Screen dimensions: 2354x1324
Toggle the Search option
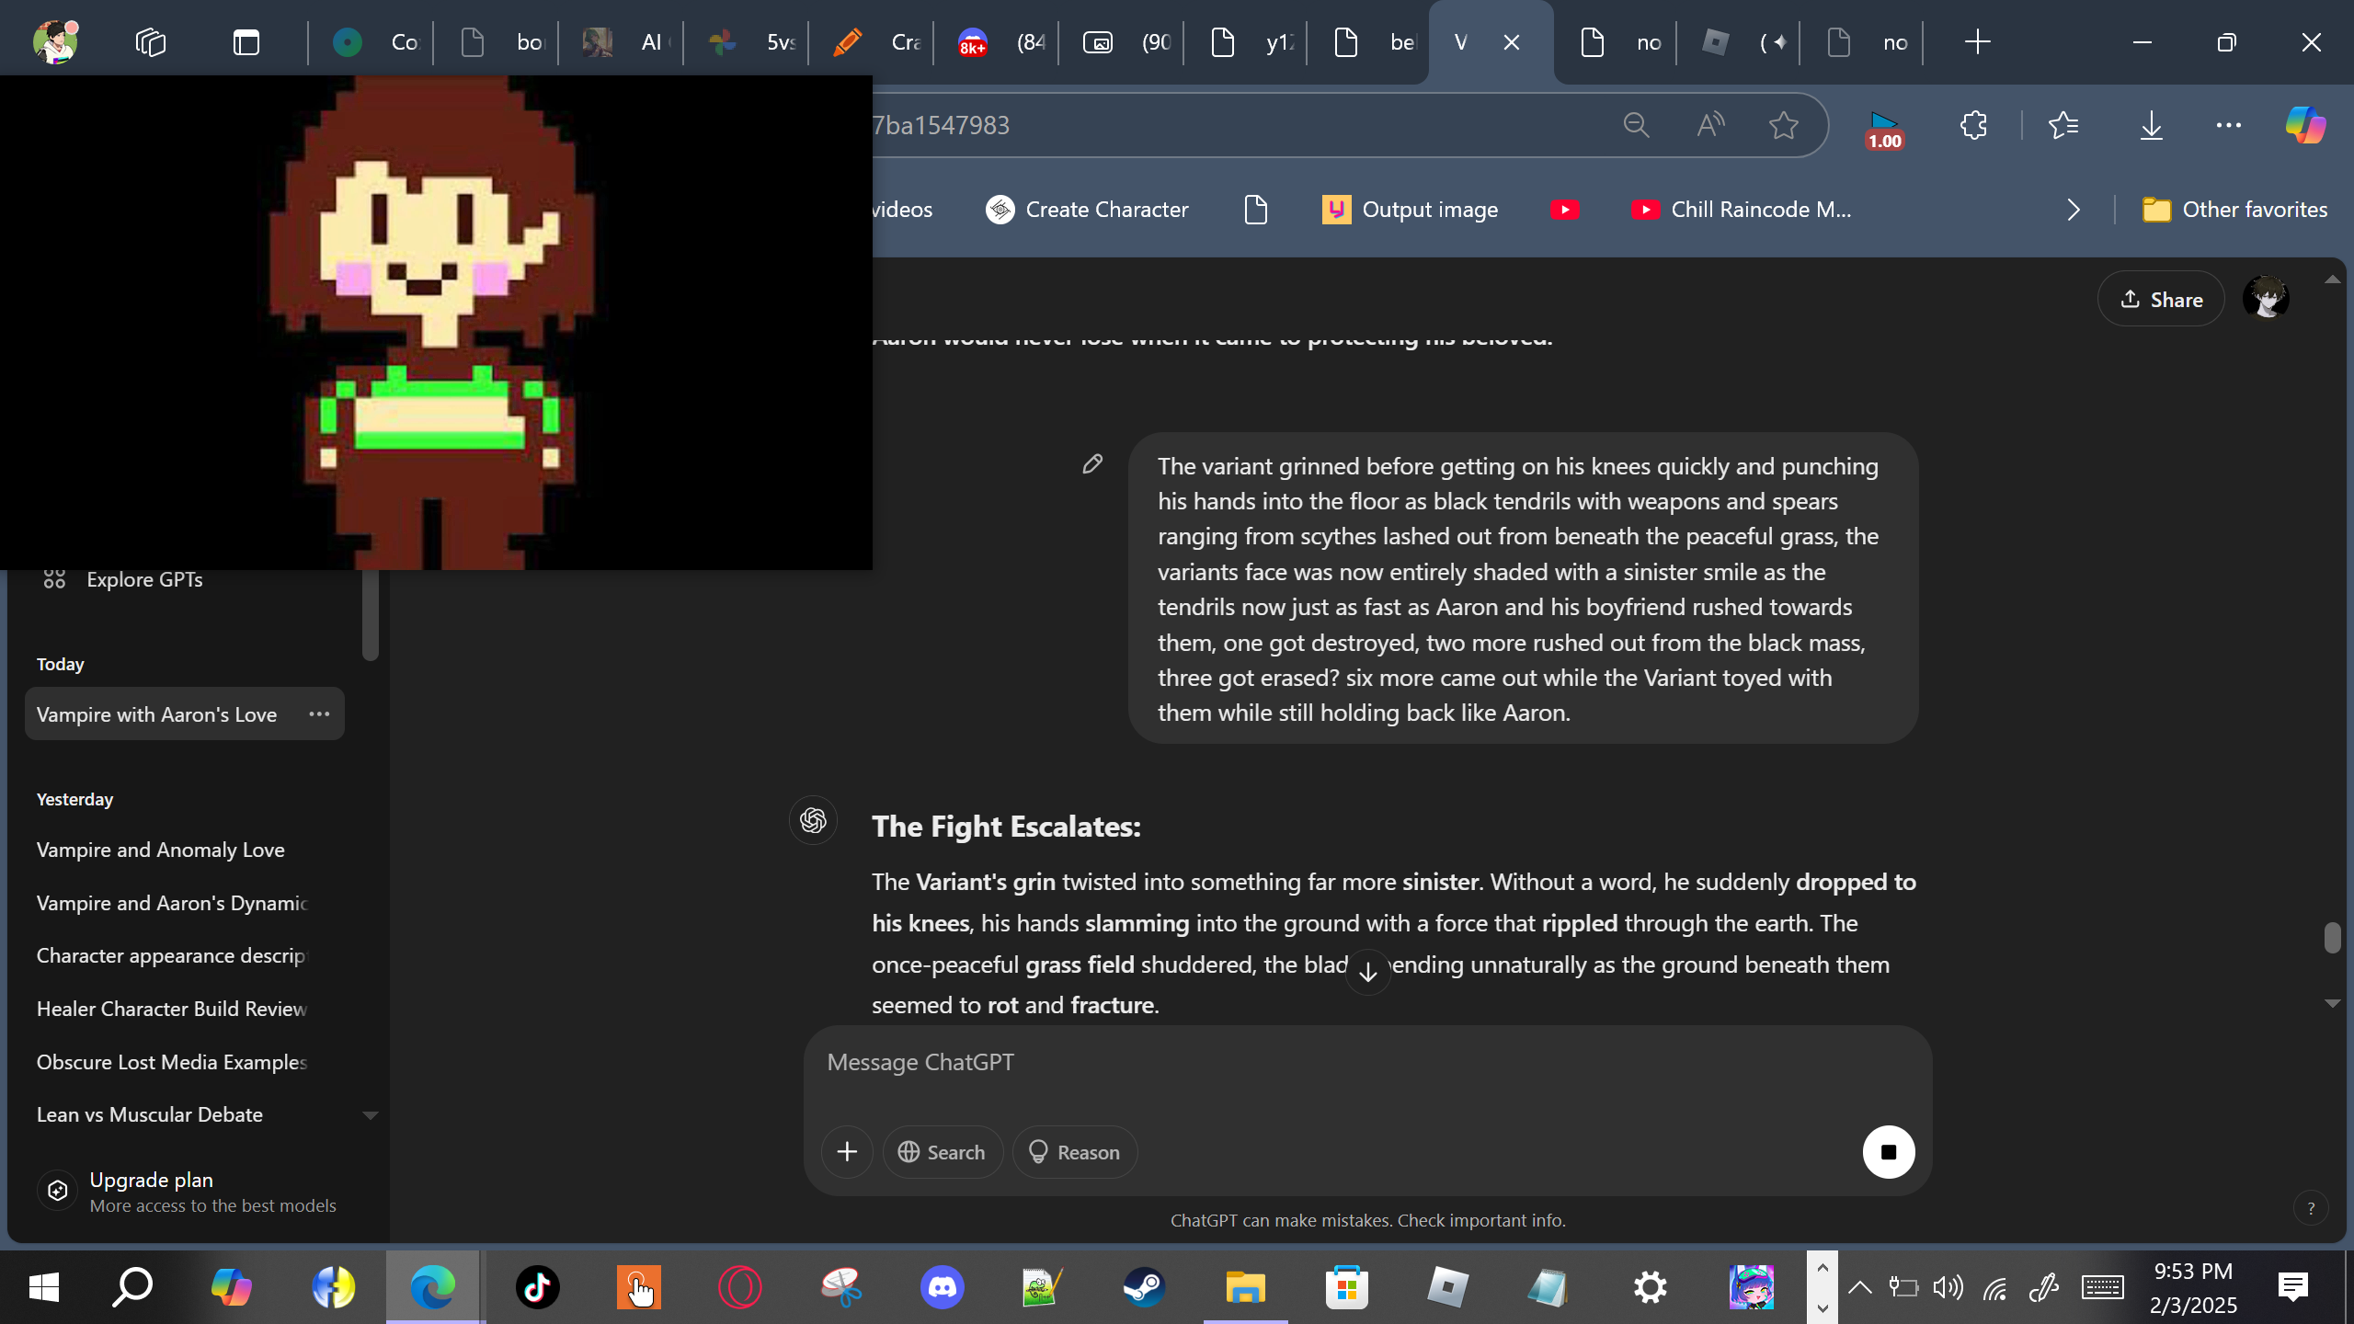[943, 1152]
